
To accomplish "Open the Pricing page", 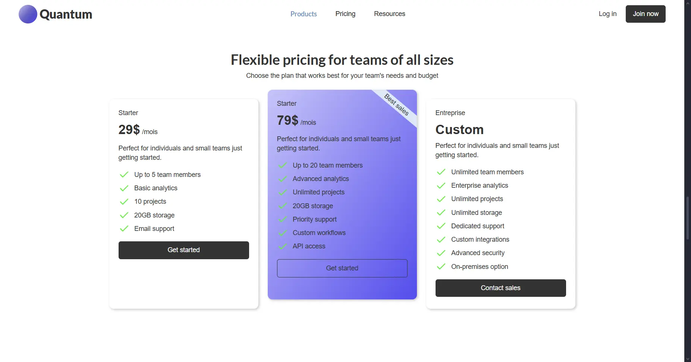I will (345, 14).
